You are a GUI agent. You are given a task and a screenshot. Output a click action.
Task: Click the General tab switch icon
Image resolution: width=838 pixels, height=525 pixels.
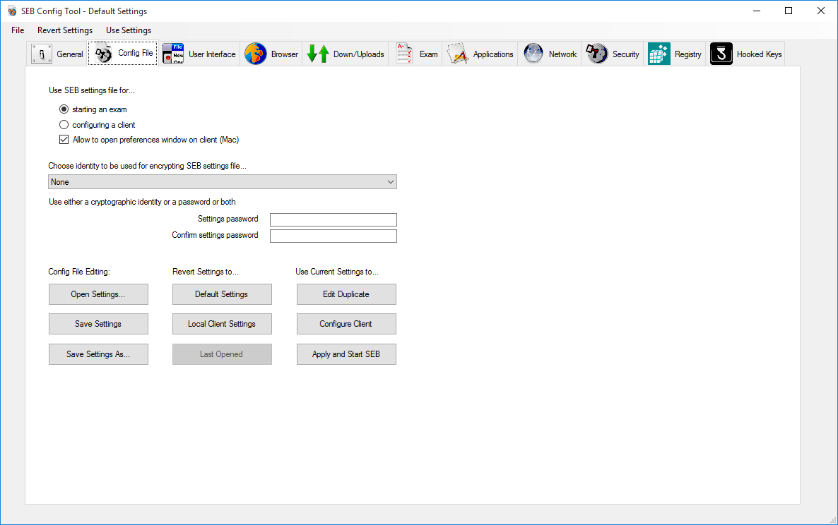[42, 54]
